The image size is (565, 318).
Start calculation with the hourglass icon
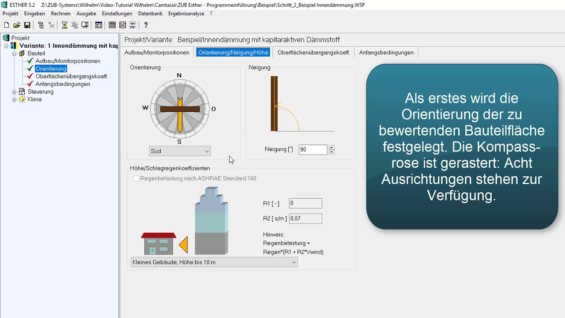pos(64,25)
